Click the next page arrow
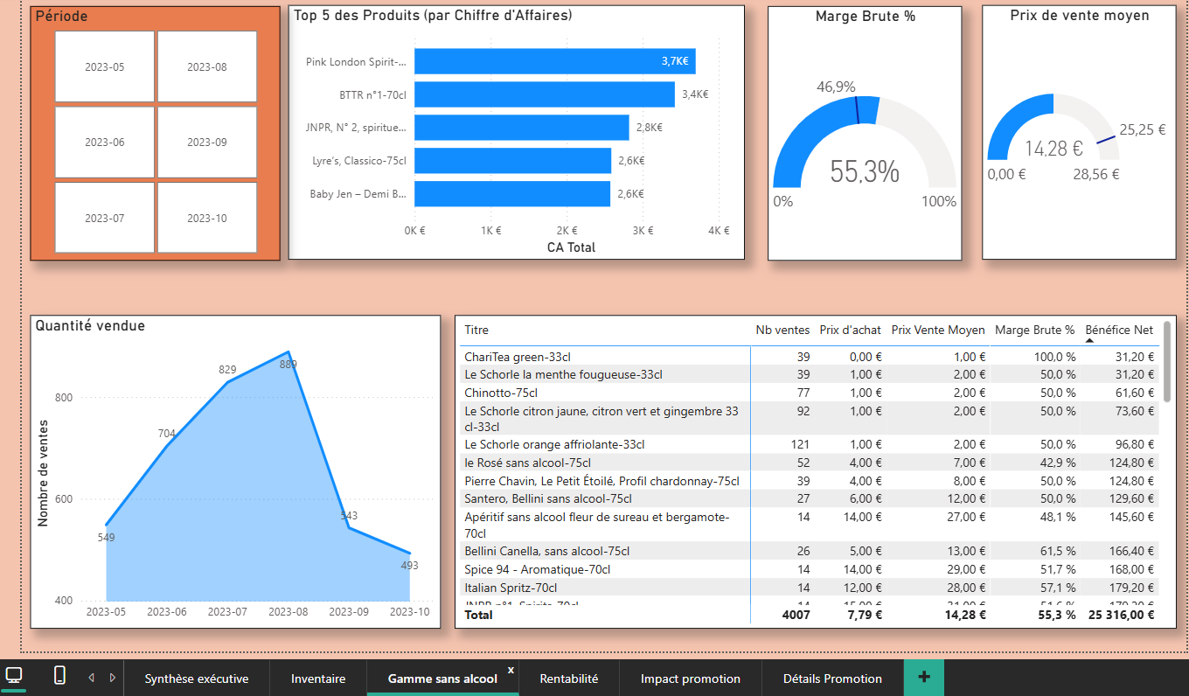The width and height of the screenshot is (1189, 696). point(112,678)
